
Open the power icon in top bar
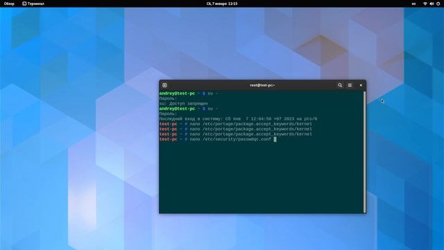(438, 3)
